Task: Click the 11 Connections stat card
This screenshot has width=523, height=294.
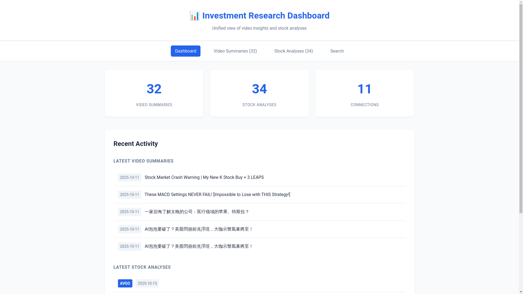Action: pos(364,93)
